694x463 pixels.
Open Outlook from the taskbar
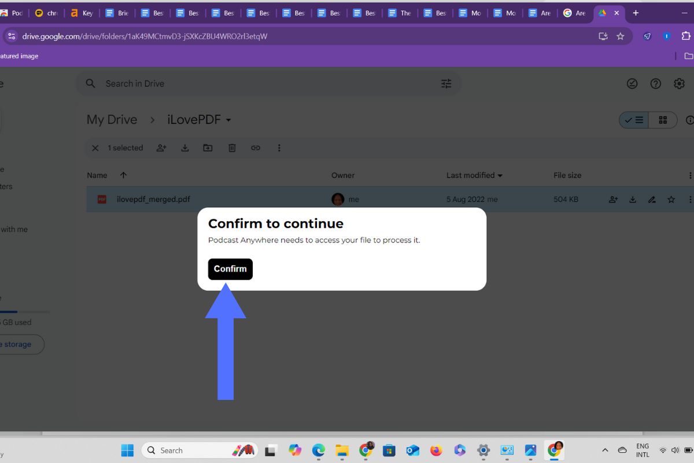click(412, 450)
